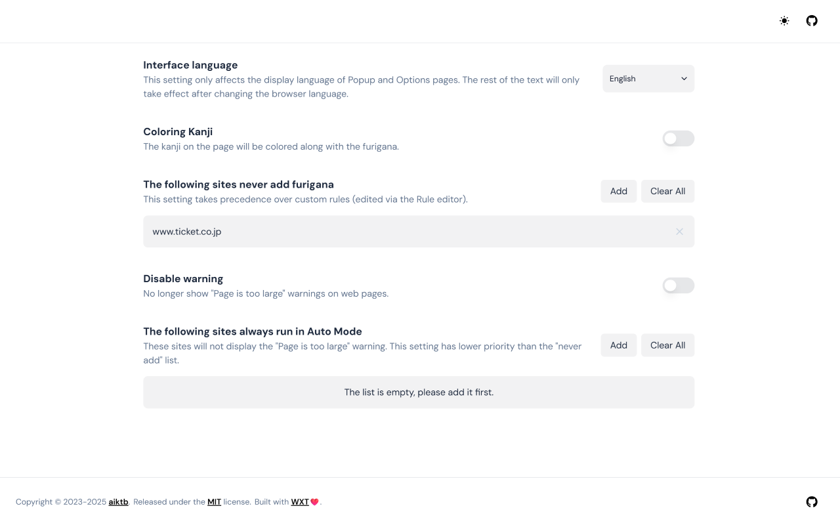Click the chevron arrow in the language selector
840x525 pixels.
point(684,79)
